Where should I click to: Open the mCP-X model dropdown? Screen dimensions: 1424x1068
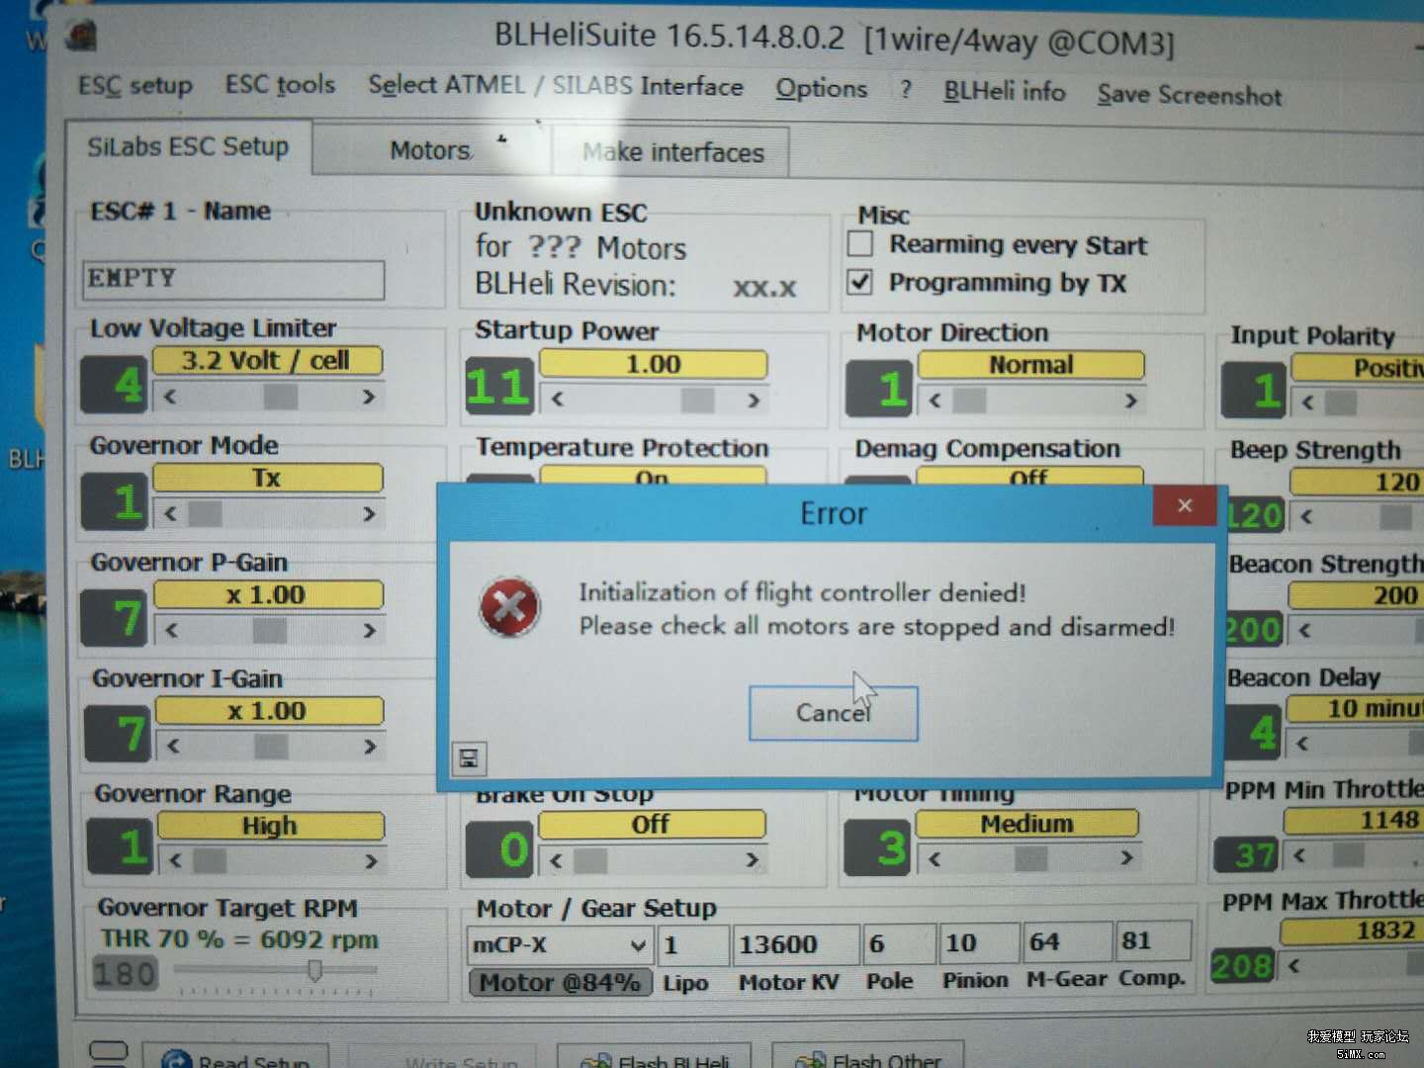[x=639, y=946]
